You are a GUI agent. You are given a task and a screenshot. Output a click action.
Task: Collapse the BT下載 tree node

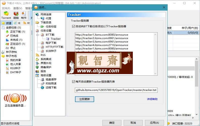click(37, 35)
